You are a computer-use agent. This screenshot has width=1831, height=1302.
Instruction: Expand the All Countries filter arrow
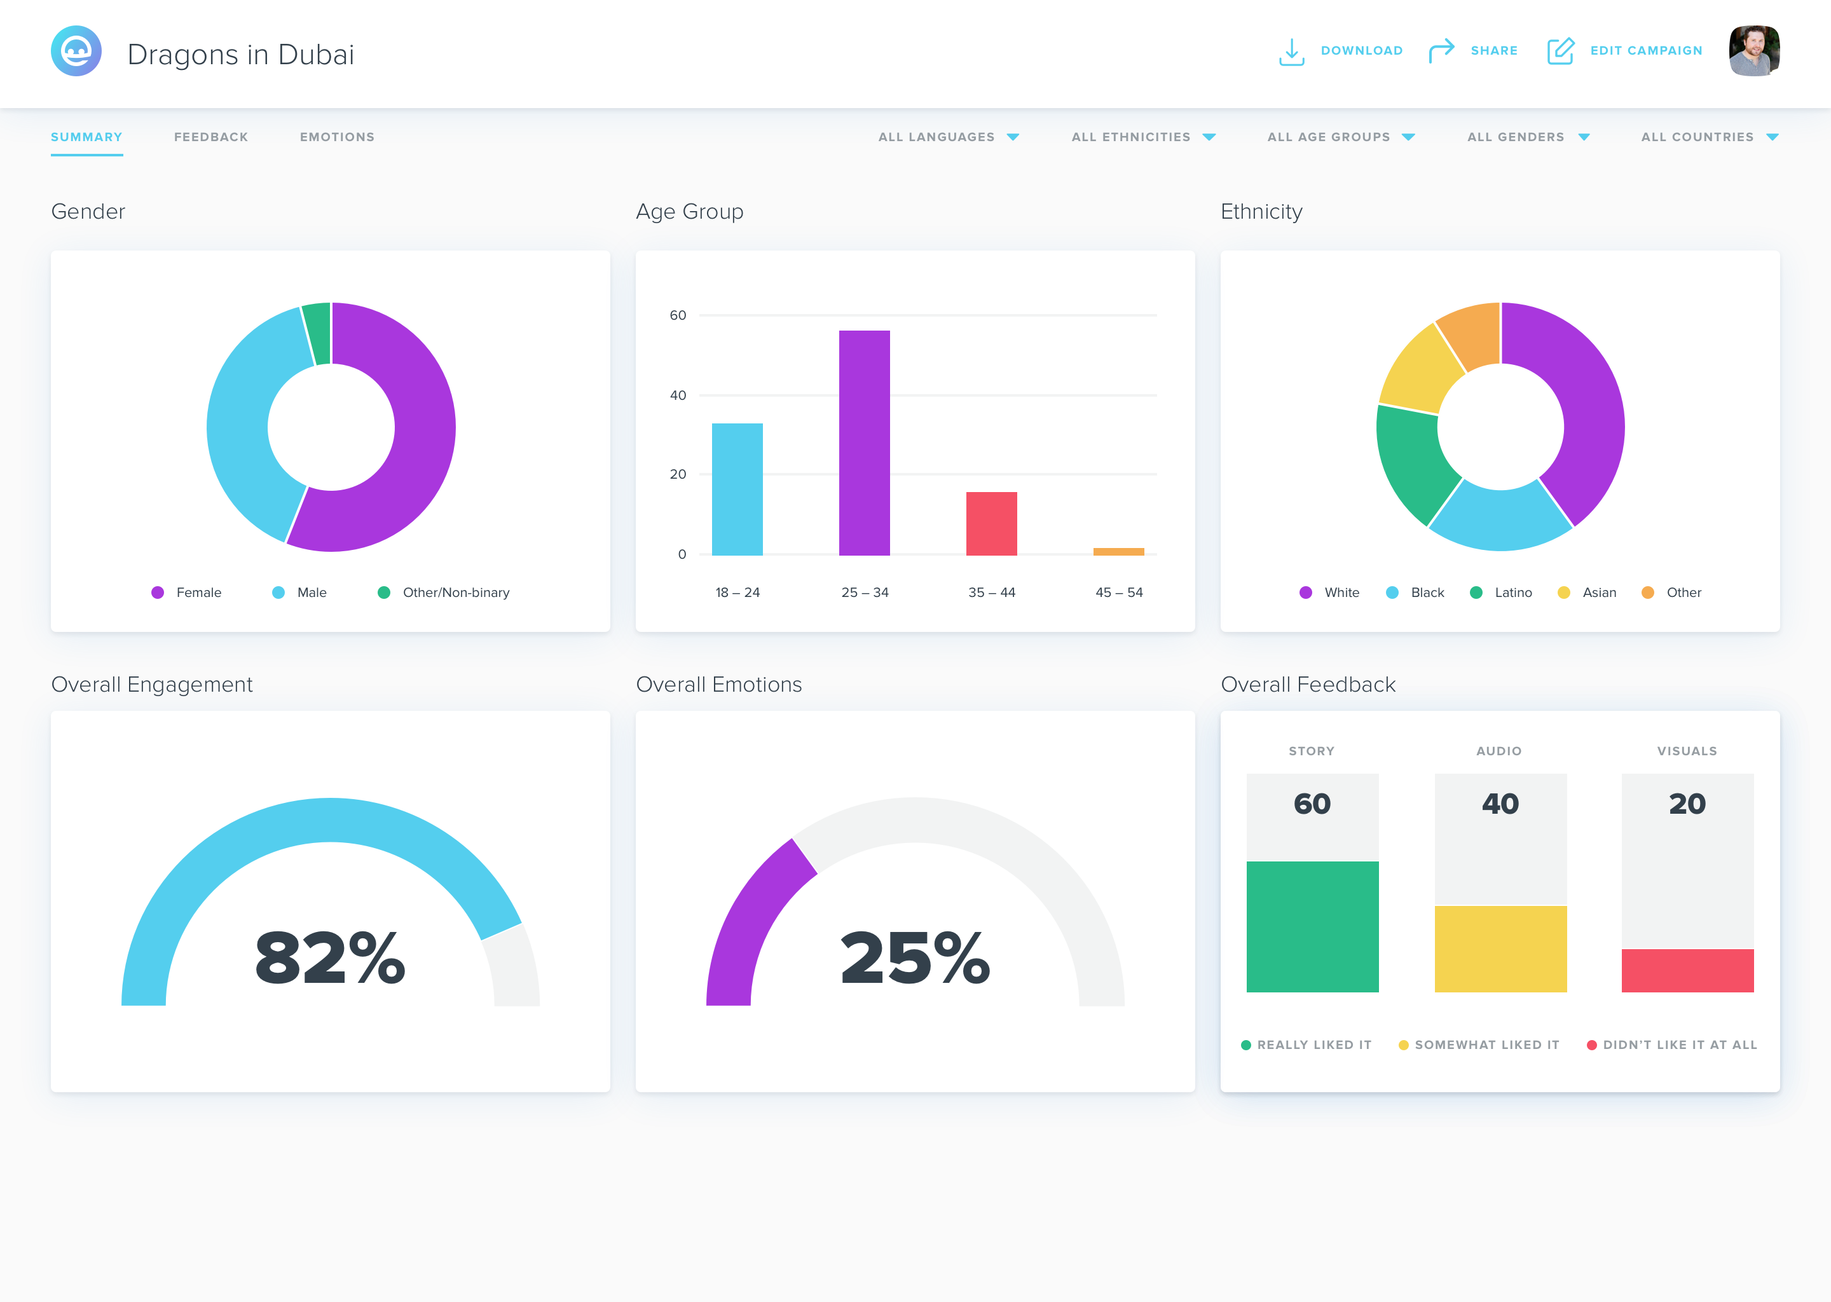(x=1773, y=137)
